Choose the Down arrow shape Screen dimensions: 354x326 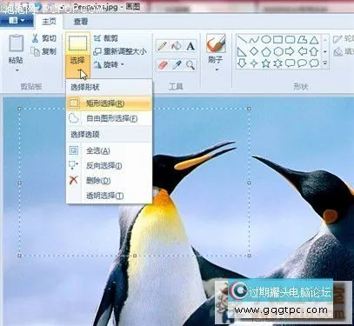pyautogui.click(x=242, y=63)
